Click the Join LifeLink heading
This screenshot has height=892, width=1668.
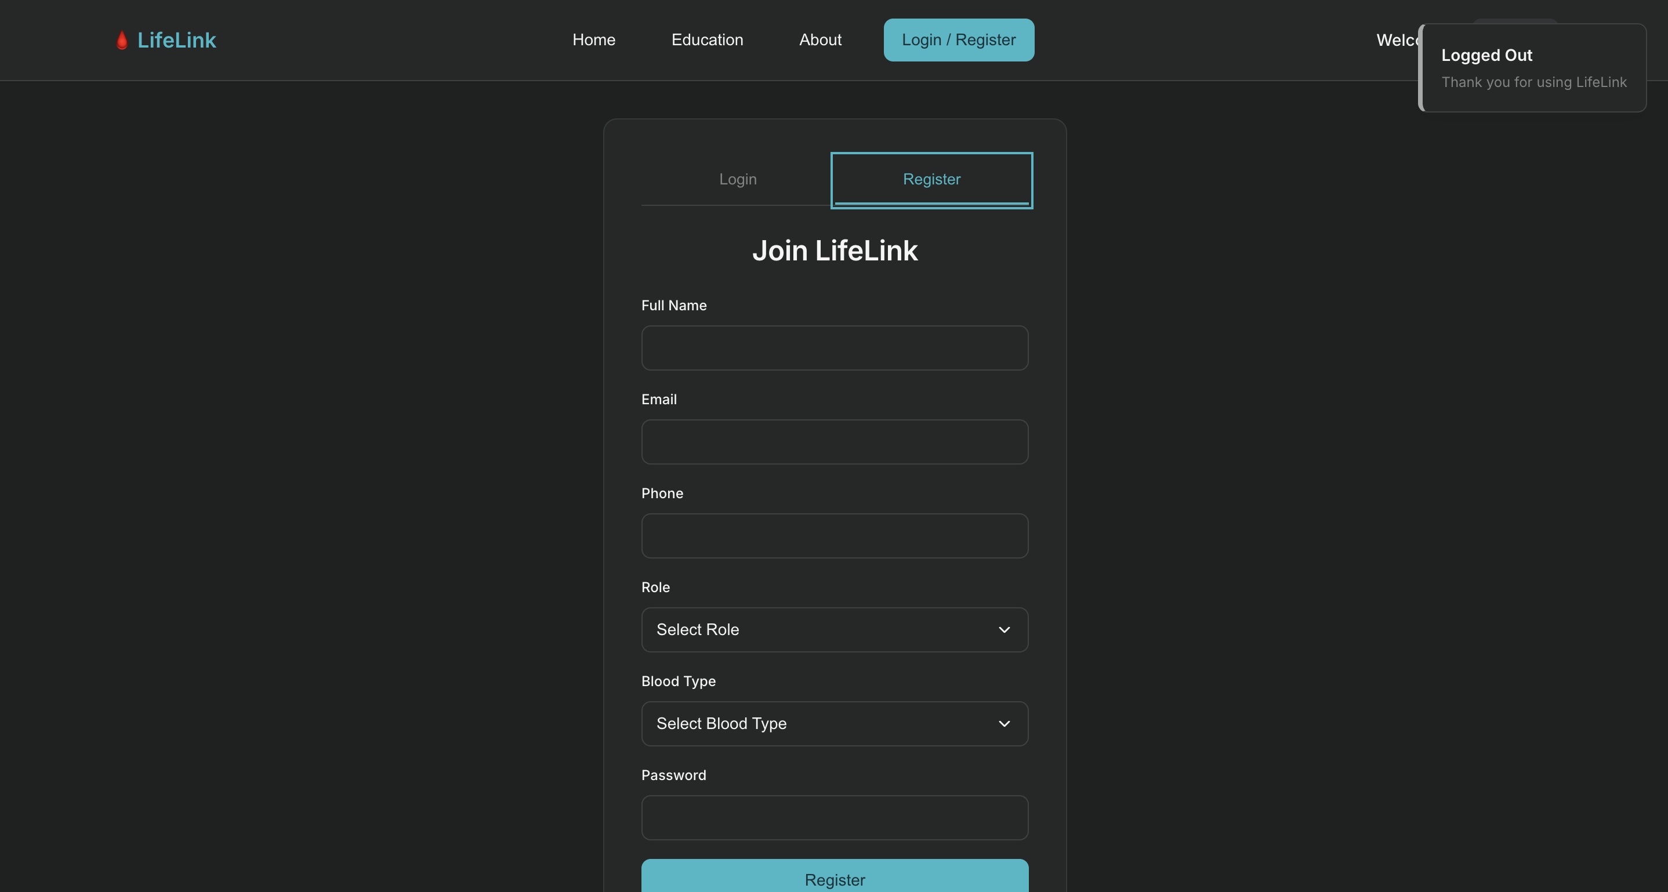(834, 251)
